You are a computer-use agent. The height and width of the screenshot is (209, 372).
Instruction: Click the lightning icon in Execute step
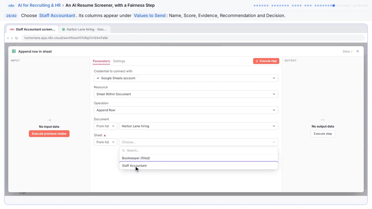[257, 61]
